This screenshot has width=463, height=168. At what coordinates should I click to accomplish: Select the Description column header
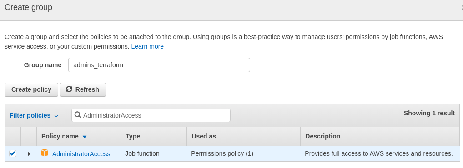323,136
